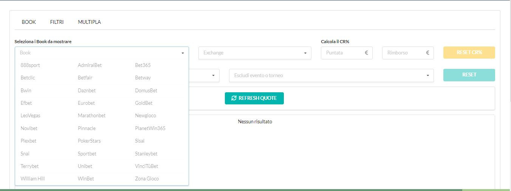
Task: Choose Terrybet in the book list
Action: click(x=30, y=166)
